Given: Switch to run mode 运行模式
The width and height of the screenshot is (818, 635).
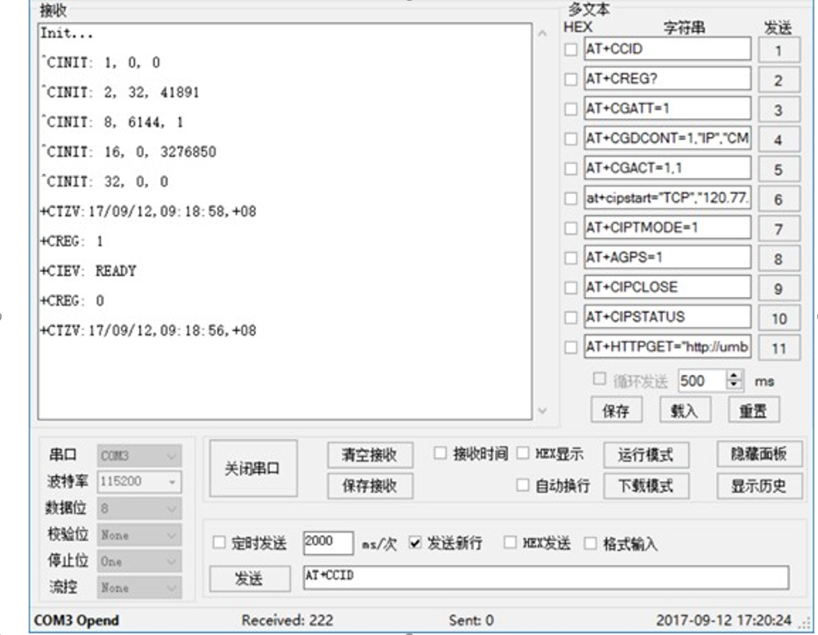Looking at the screenshot, I should click(647, 454).
